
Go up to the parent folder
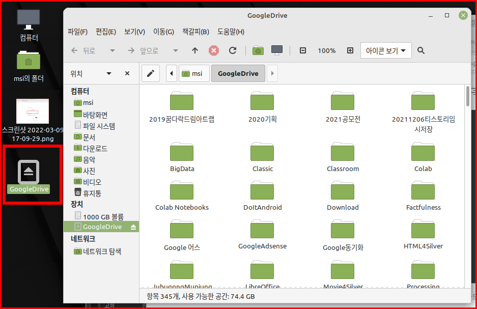(x=195, y=50)
